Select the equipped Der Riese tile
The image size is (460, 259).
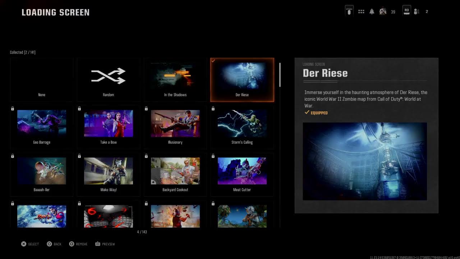(x=242, y=80)
